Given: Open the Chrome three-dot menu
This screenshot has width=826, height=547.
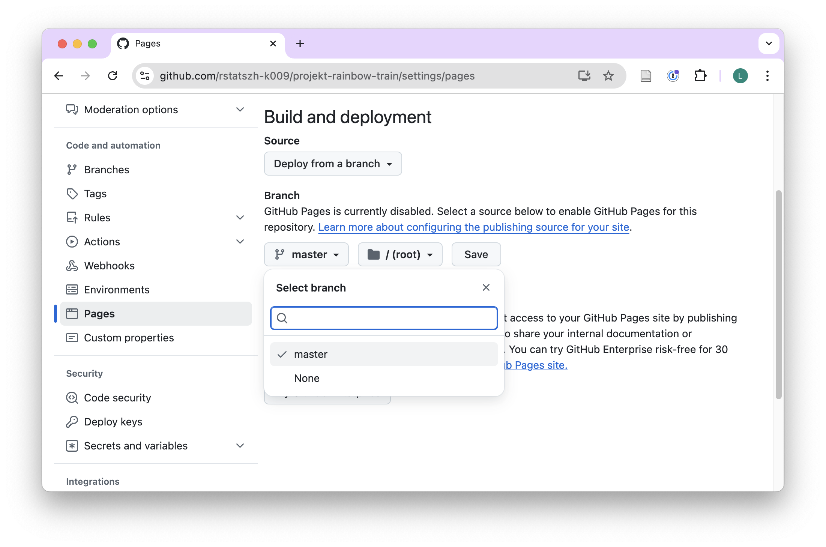Looking at the screenshot, I should [x=767, y=76].
